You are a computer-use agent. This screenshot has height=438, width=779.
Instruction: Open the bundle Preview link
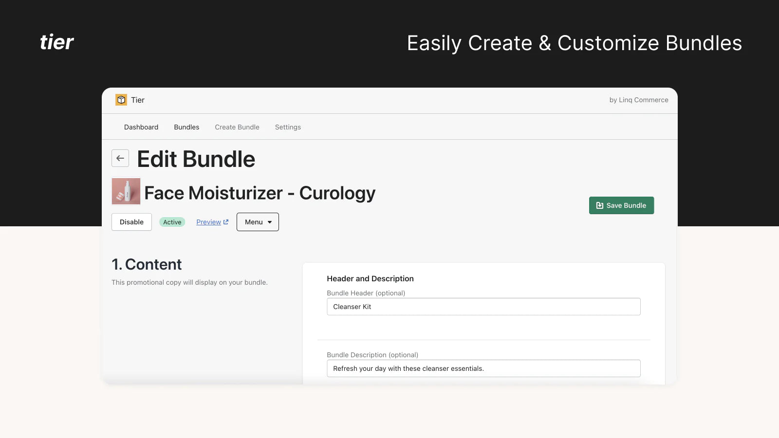pos(208,221)
